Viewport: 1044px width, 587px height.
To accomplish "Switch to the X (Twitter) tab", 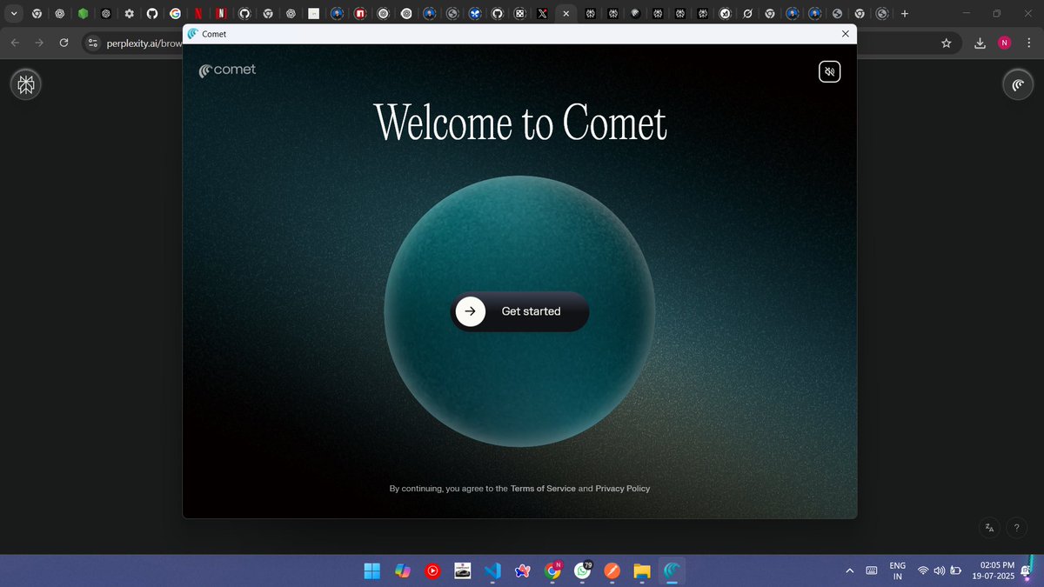I will tap(542, 14).
